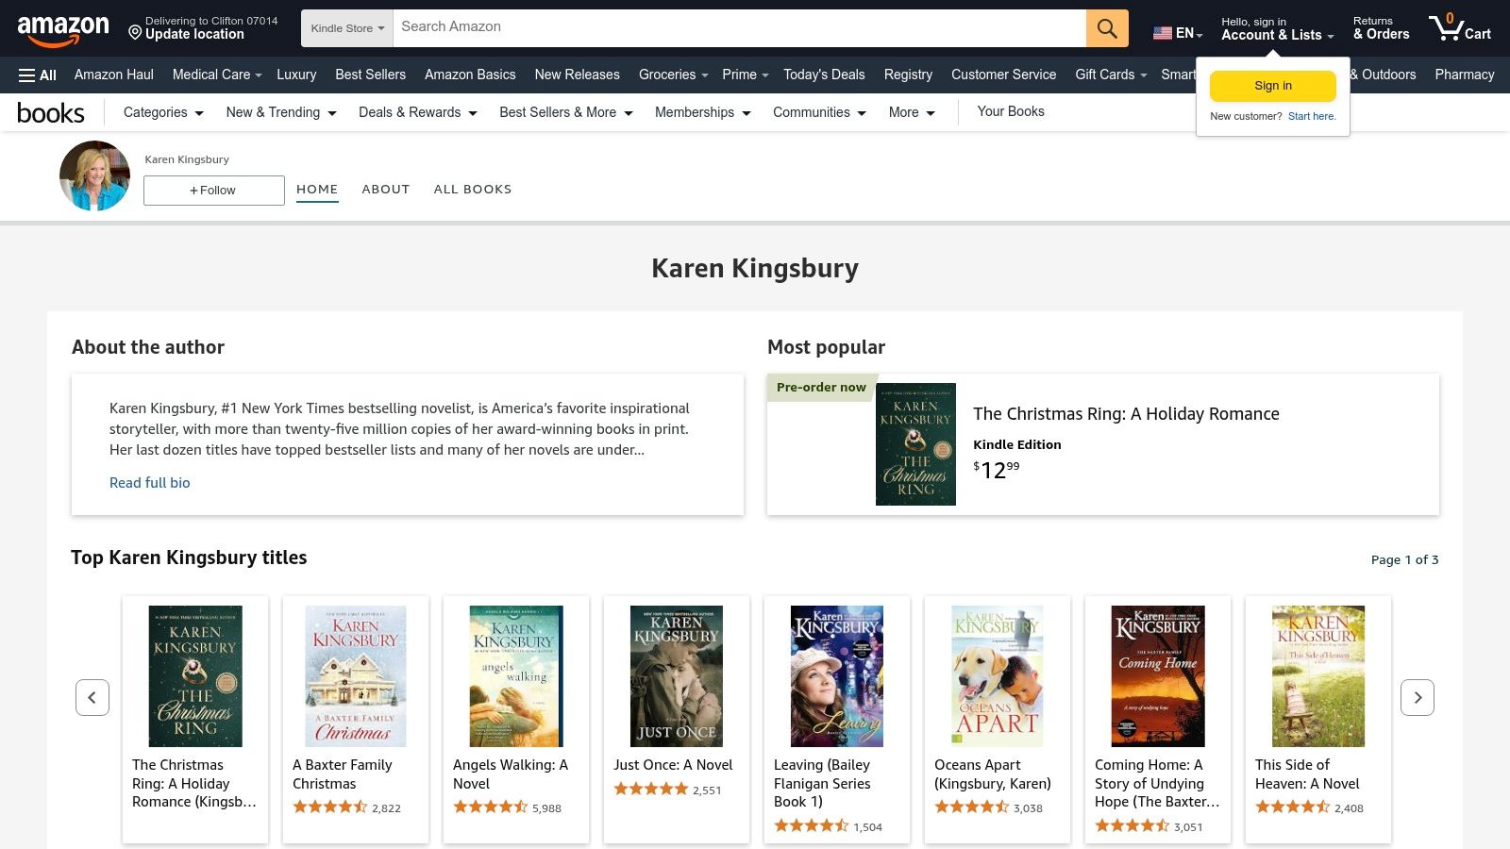Viewport: 1510px width, 849px height.
Task: Open Today's Deals
Action: 824,75
